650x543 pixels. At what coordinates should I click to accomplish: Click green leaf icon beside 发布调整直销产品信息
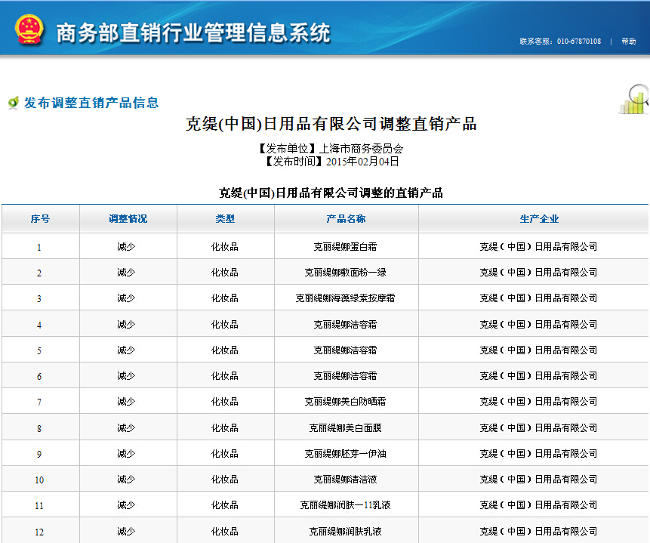click(13, 103)
